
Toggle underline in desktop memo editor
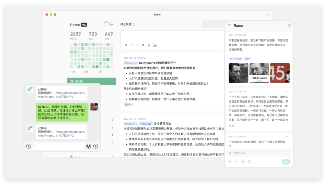149,45
